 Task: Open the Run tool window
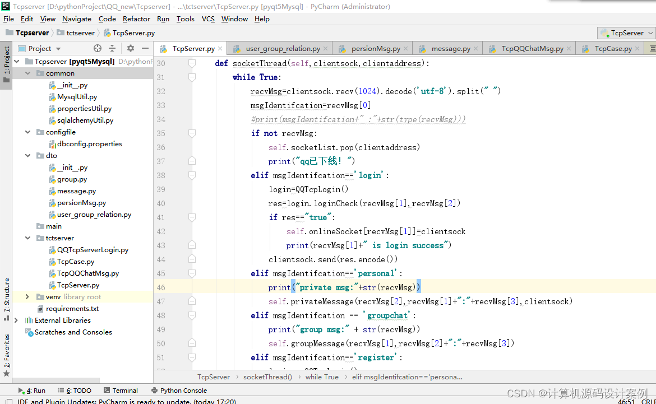coord(32,390)
